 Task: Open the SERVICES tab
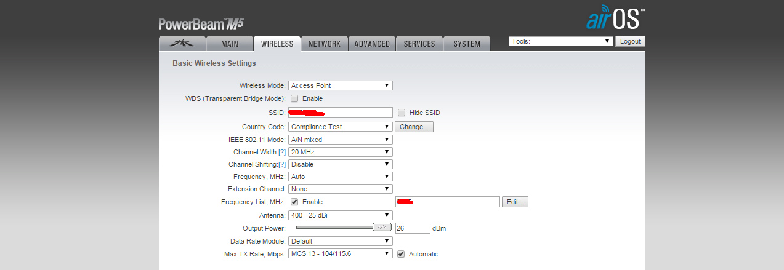(x=419, y=44)
